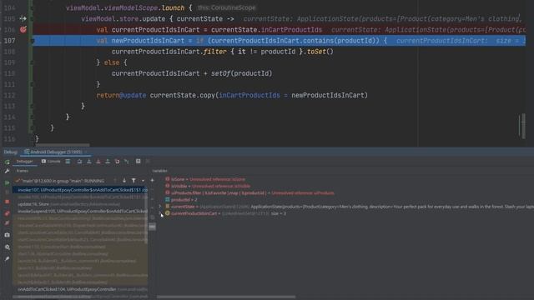Collapse the code fold at line 104
Viewport: 534px width, 300px height.
pyautogui.click(x=32, y=7)
